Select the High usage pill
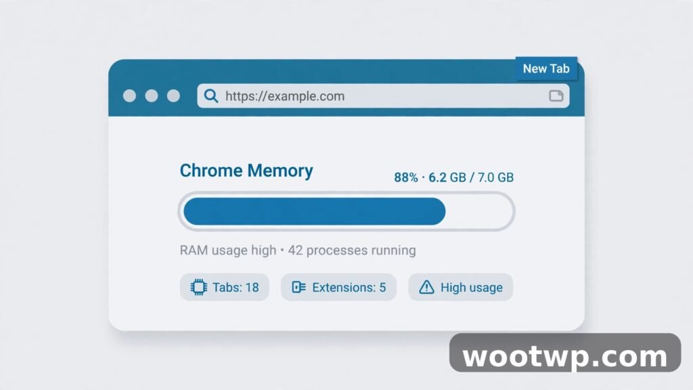 point(460,287)
